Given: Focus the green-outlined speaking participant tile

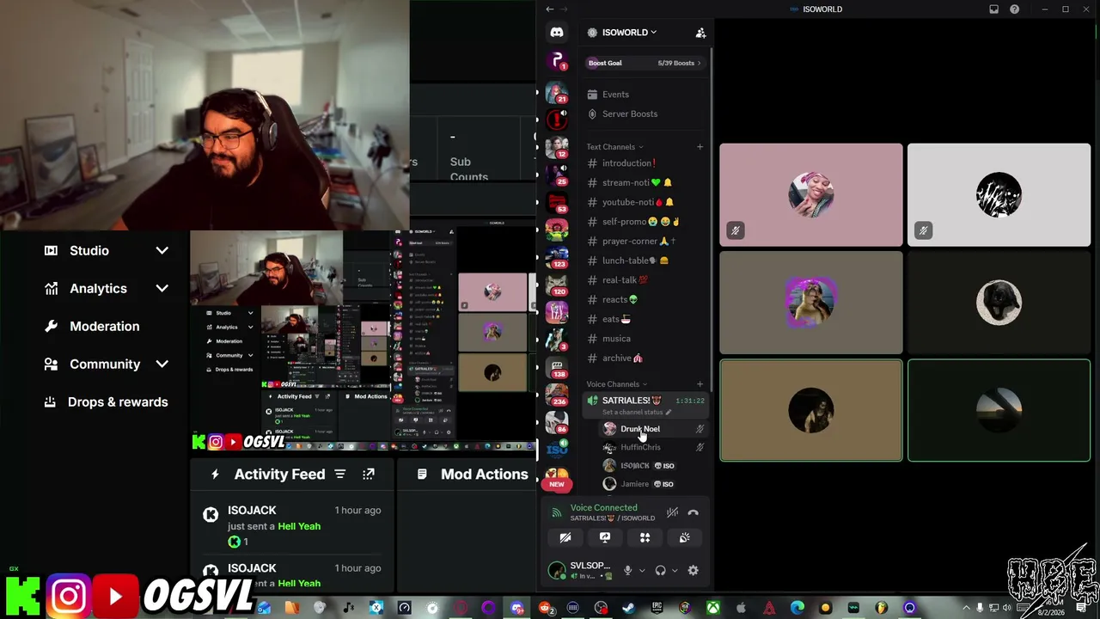Looking at the screenshot, I should coord(999,411).
